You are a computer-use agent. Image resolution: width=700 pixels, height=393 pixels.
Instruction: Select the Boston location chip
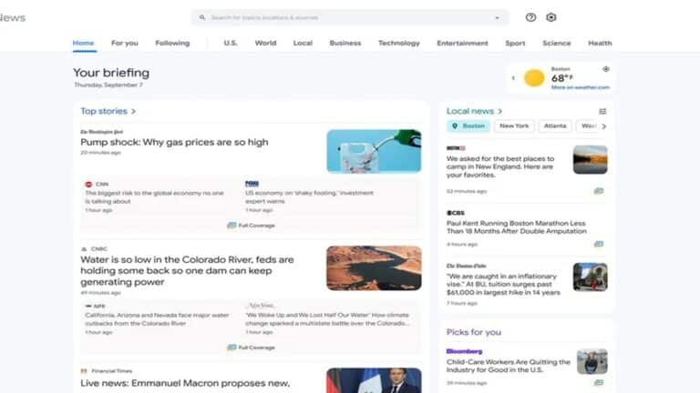pos(468,126)
